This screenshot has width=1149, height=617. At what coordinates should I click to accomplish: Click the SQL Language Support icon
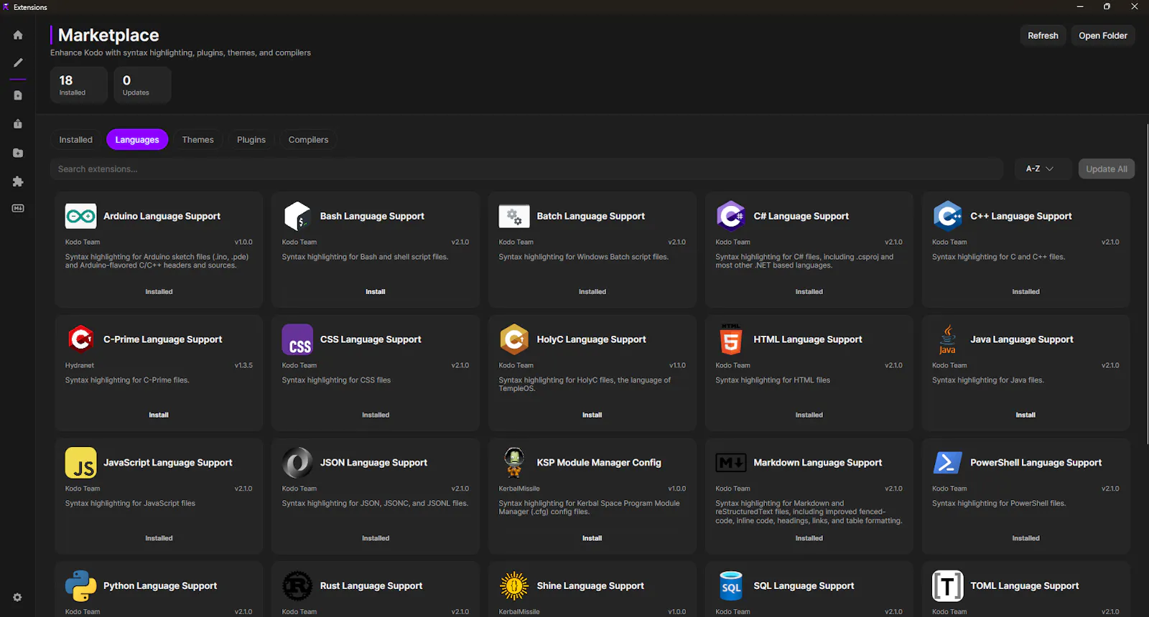(731, 586)
